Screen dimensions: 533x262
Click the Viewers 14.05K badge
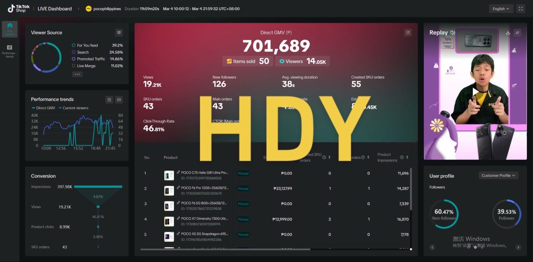[302, 61]
